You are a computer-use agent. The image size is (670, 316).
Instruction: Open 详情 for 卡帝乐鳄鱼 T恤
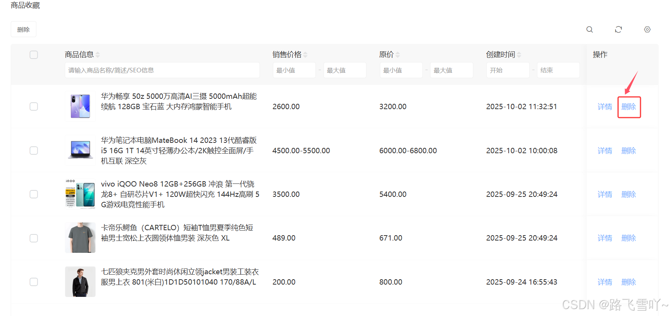605,238
